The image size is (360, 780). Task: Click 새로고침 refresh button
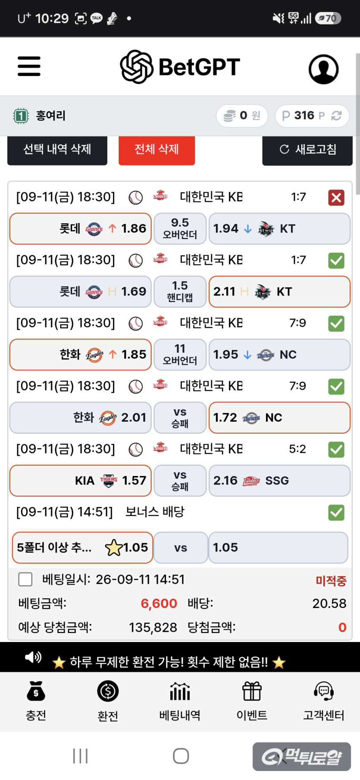(x=307, y=150)
